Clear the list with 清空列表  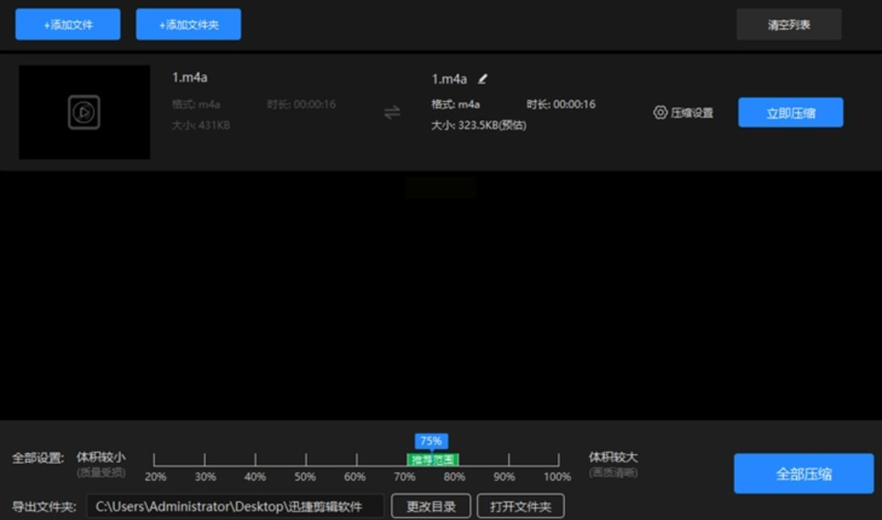789,25
